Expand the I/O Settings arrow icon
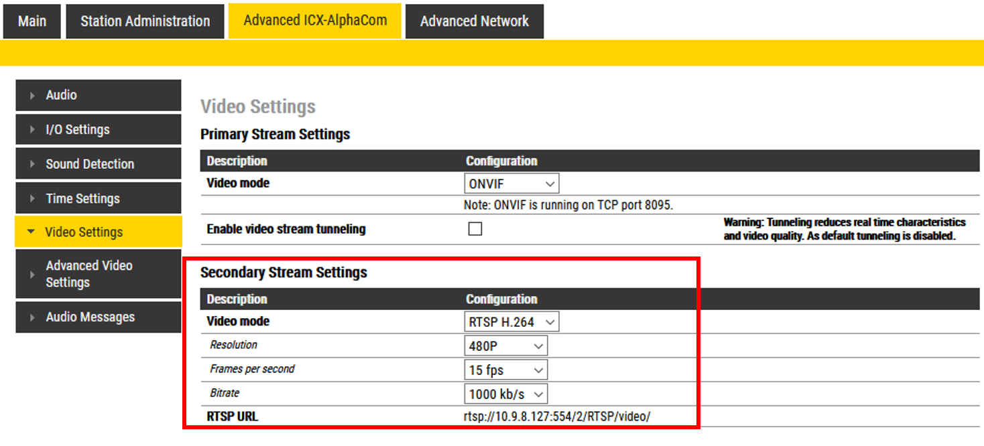This screenshot has height=446, width=984. tap(32, 130)
